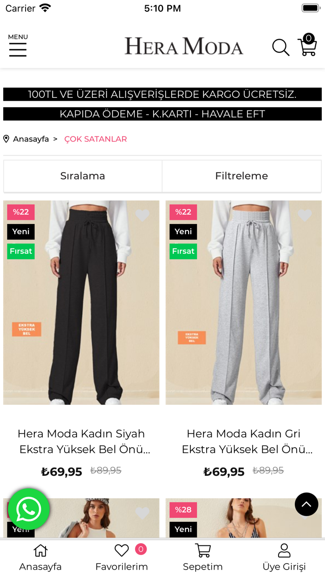This screenshot has width=325, height=577.
Task: Open the Filtreleme filter panel
Action: 241,176
